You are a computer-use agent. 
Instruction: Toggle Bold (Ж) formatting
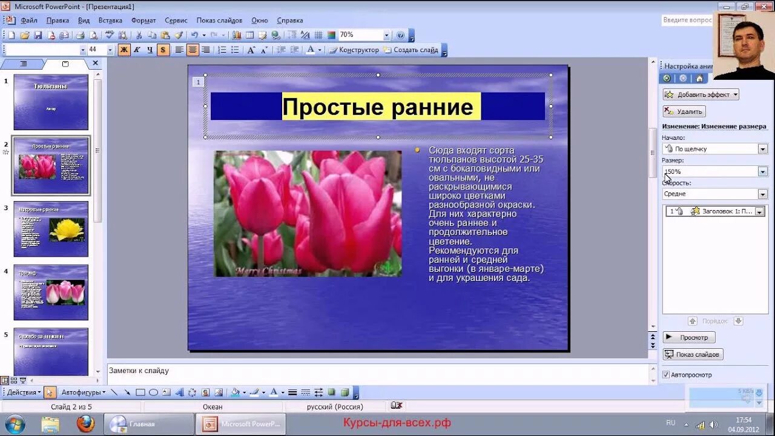[x=124, y=50]
